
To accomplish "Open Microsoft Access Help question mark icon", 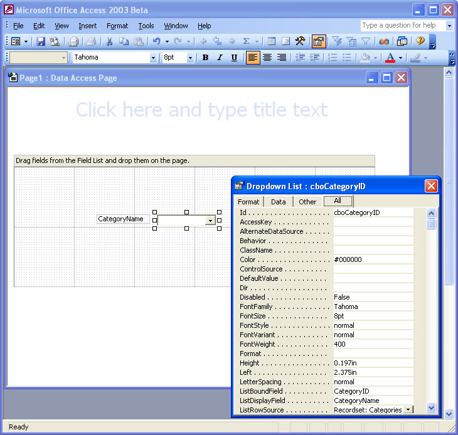I will pos(420,41).
